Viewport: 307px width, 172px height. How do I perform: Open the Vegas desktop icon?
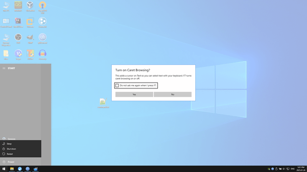[x=18, y=55]
